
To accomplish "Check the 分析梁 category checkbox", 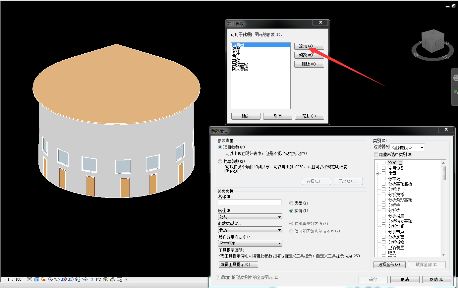I will (383, 210).
